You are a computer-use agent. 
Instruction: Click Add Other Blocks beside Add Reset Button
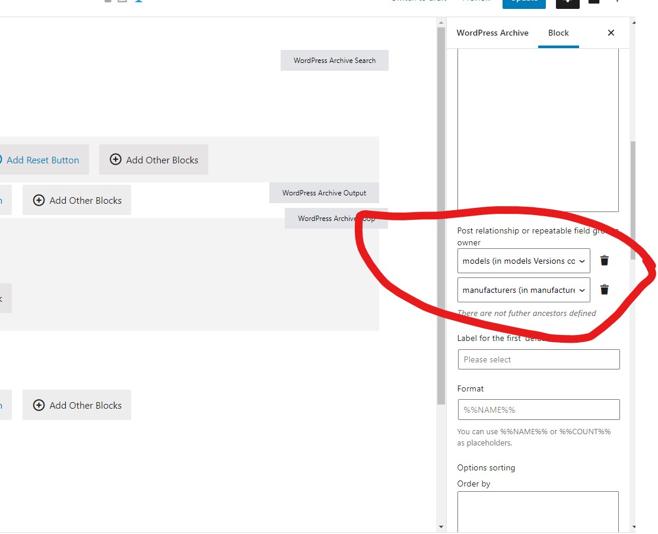coord(154,160)
